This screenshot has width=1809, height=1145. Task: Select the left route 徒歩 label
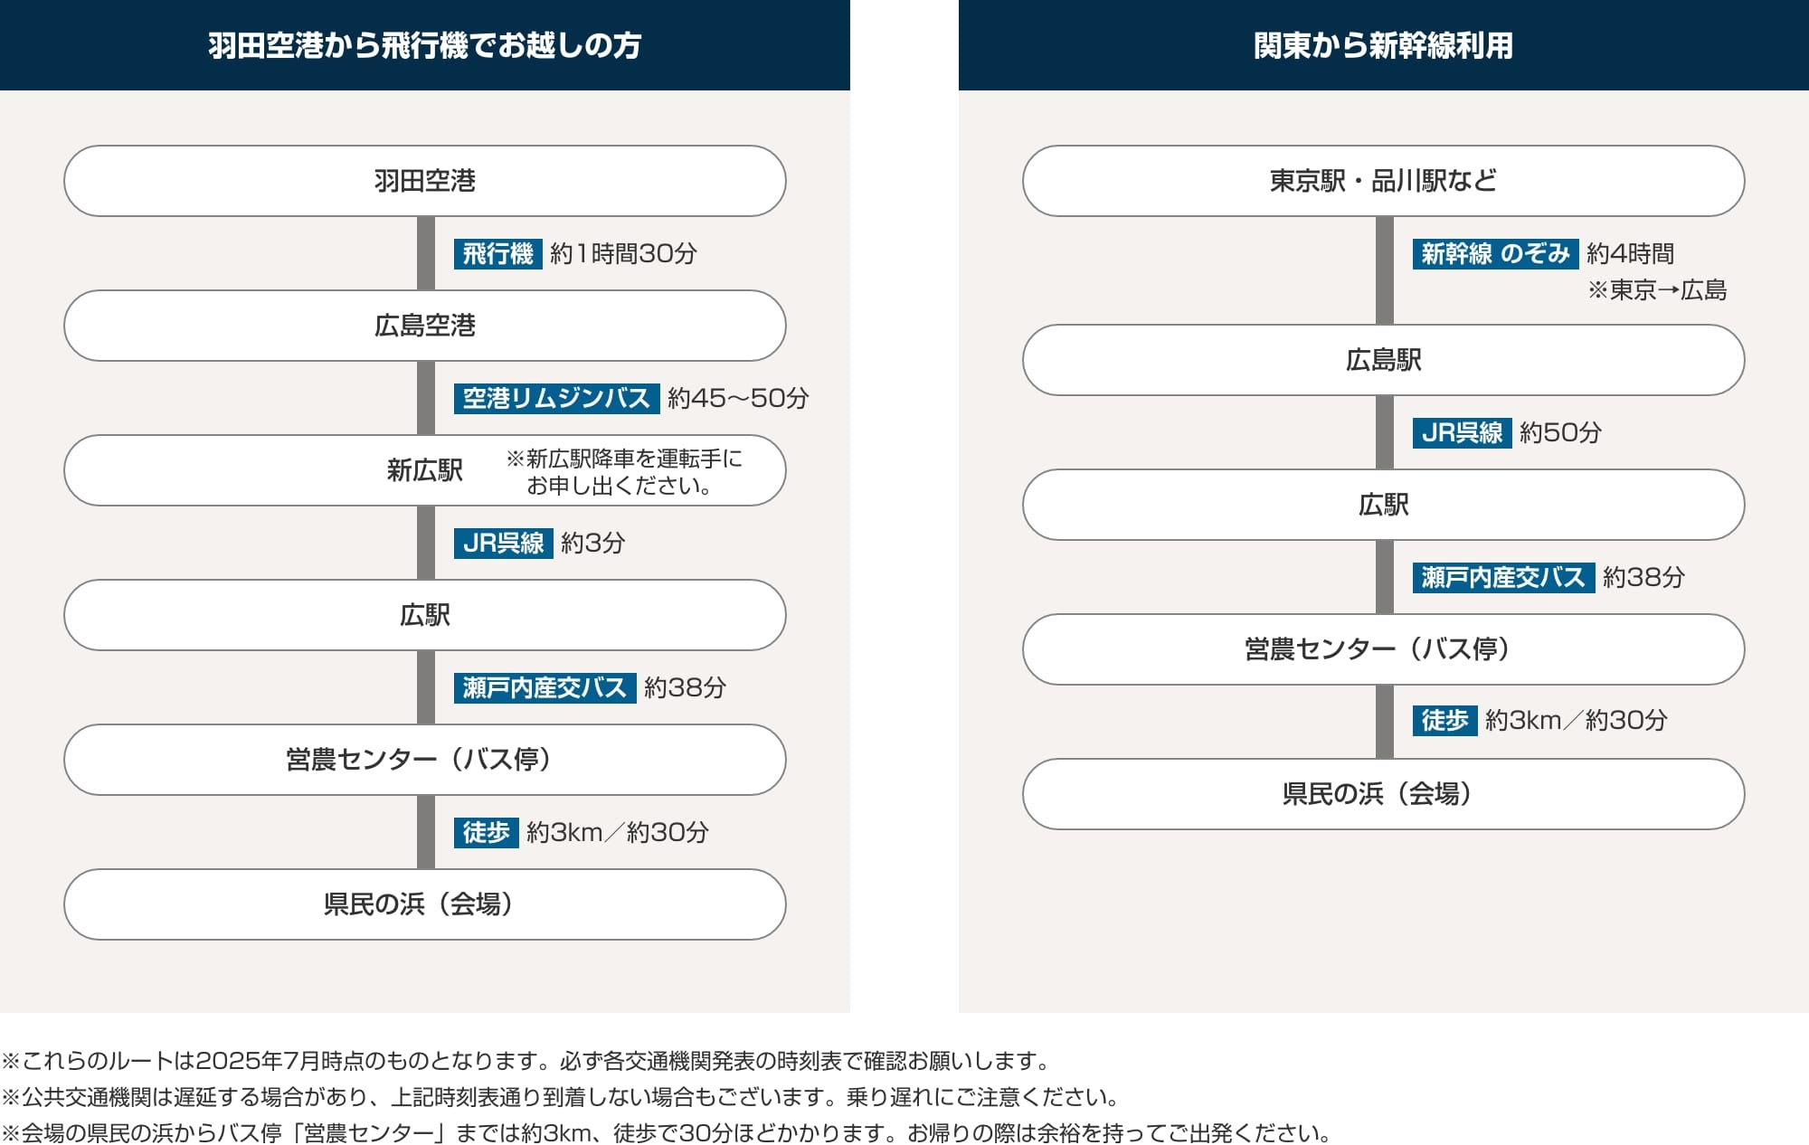486,832
